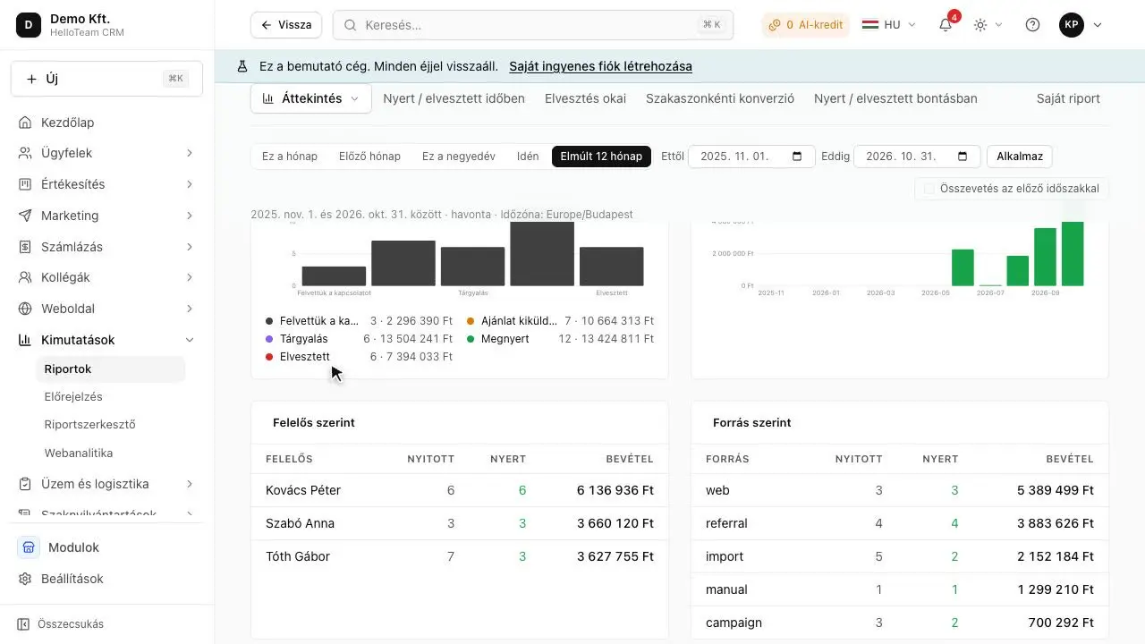This screenshot has width=1145, height=644.
Task: Click the Értékesítés sidebar icon
Action: click(x=25, y=184)
